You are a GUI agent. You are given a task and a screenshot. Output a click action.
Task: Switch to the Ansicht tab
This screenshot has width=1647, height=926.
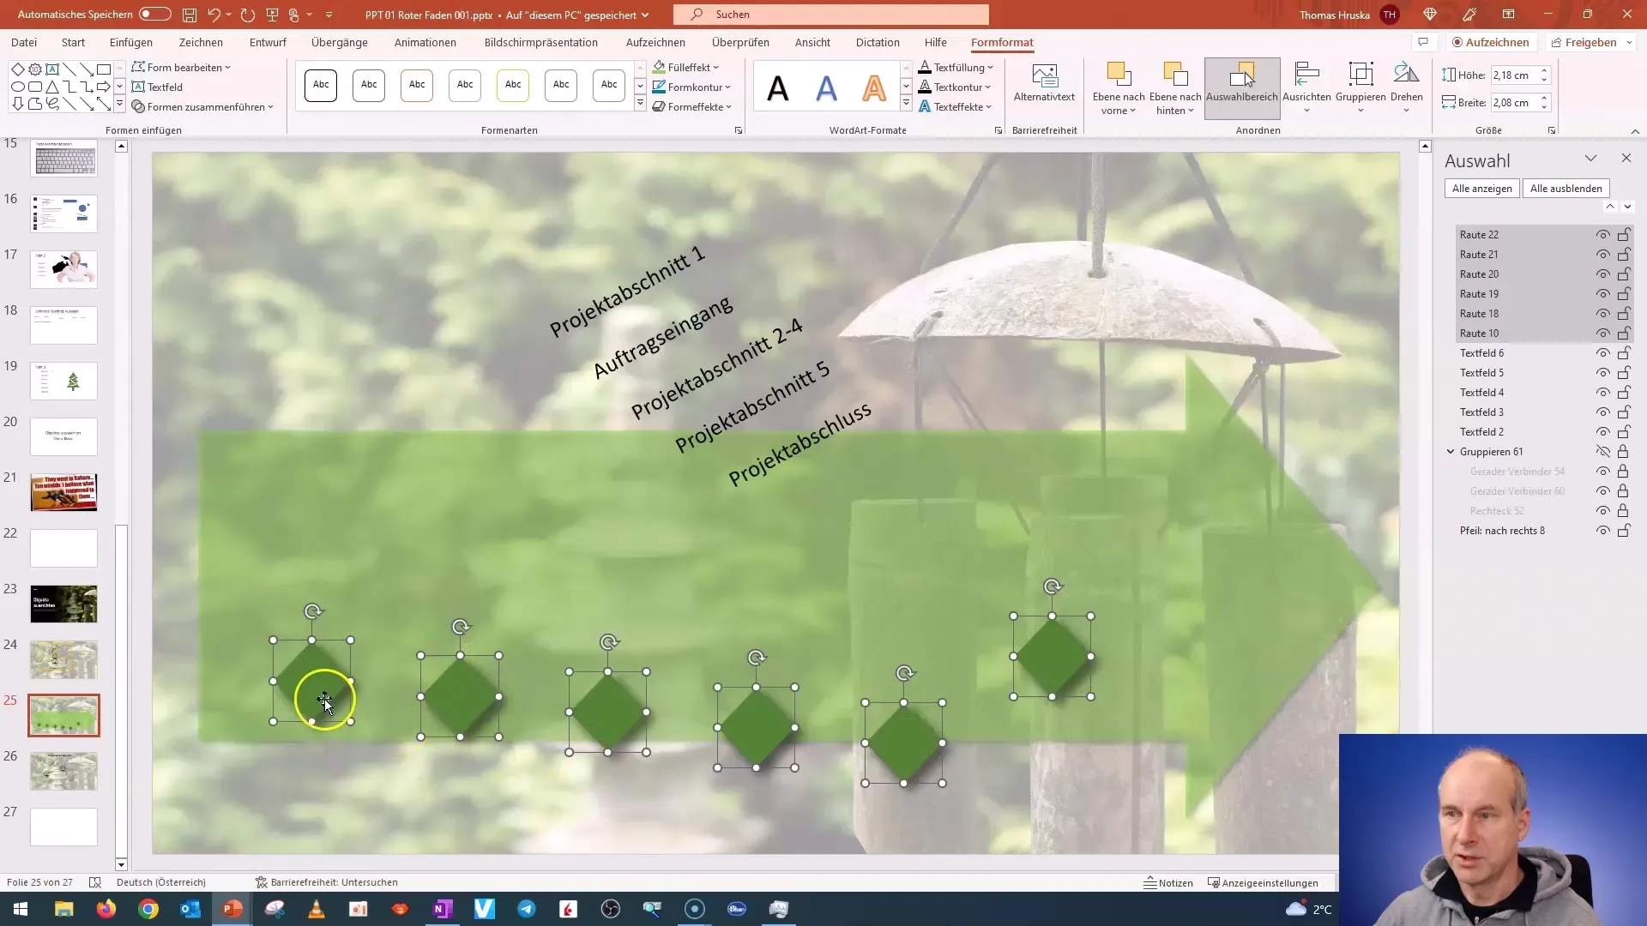click(812, 42)
